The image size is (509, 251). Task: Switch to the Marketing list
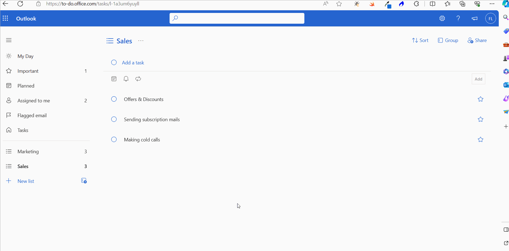pos(28,151)
